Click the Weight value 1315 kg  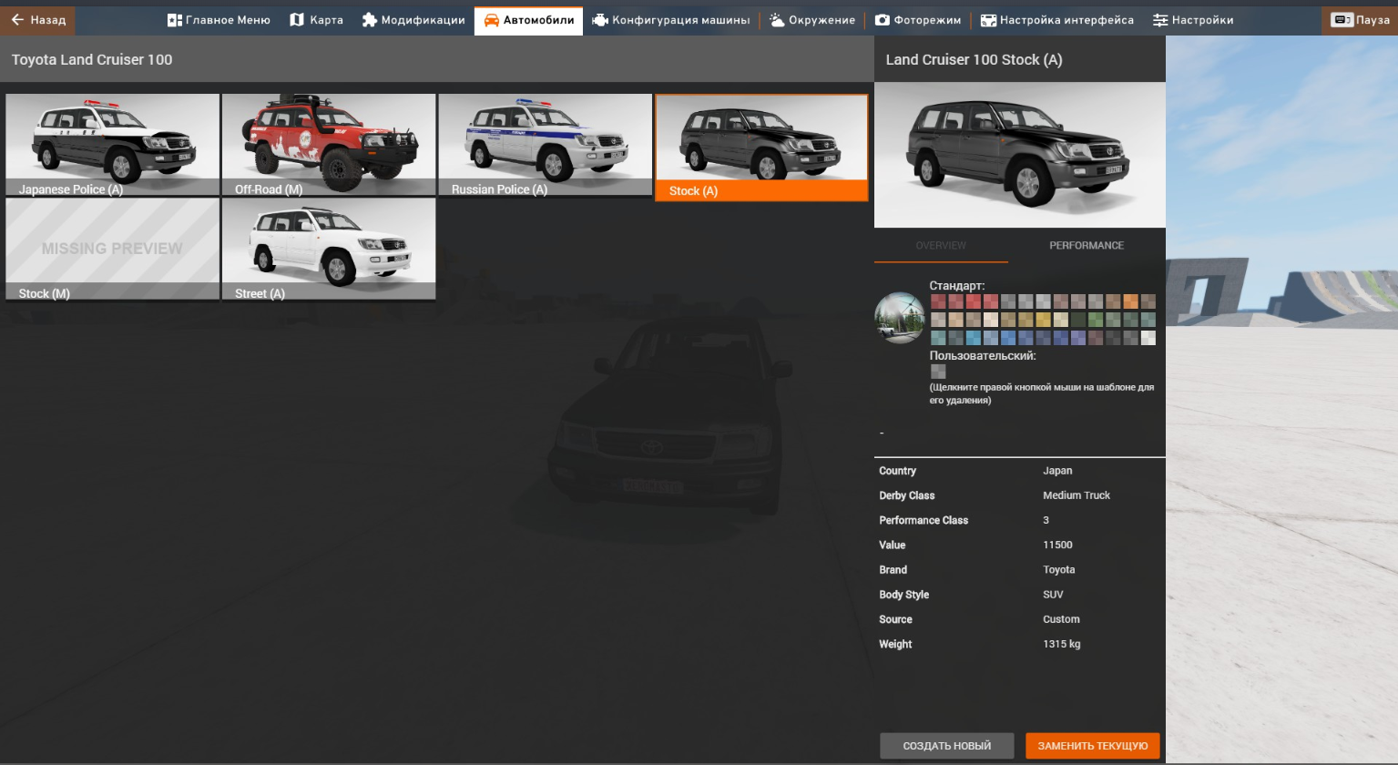1062,644
